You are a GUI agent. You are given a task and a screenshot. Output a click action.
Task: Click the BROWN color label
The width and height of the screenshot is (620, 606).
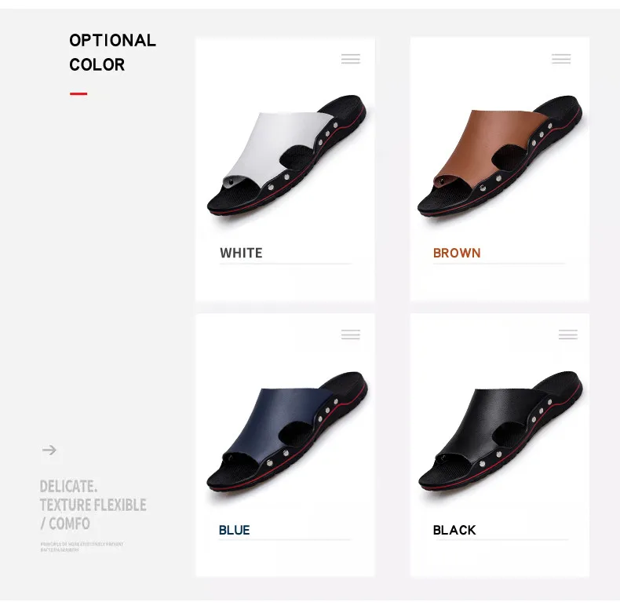[x=457, y=253]
